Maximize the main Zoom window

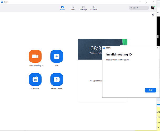tap(147, 2)
